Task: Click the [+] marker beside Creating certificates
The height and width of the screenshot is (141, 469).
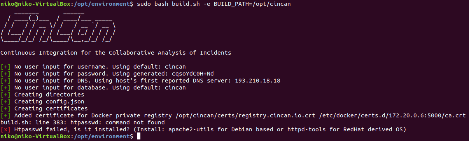Action: 5,108
